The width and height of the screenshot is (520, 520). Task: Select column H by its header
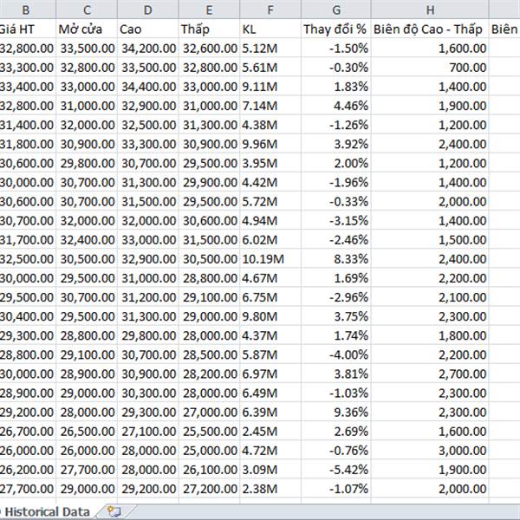pyautogui.click(x=430, y=10)
